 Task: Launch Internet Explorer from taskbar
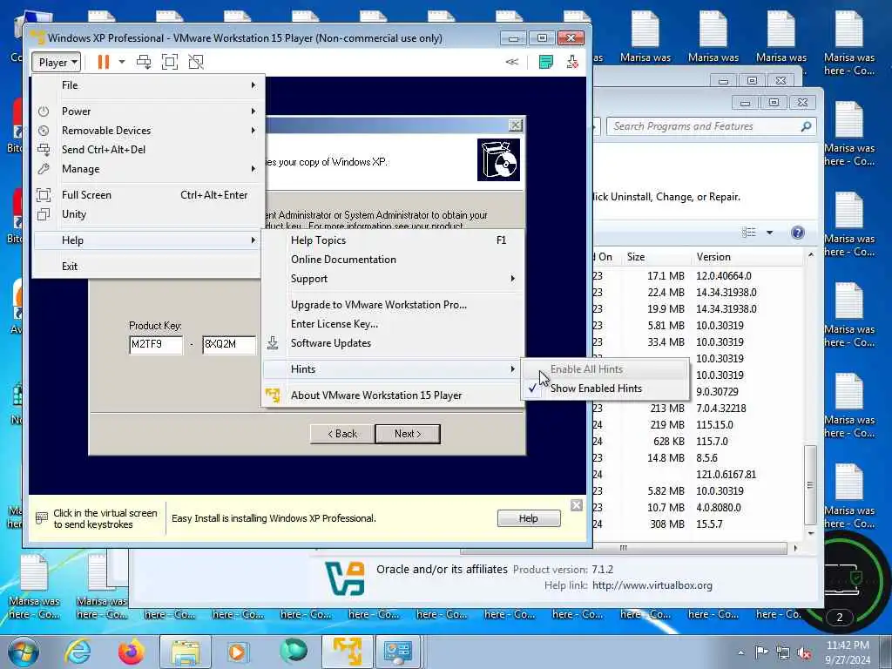[78, 652]
